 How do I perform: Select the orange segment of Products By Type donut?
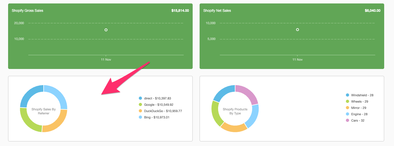click(234, 128)
